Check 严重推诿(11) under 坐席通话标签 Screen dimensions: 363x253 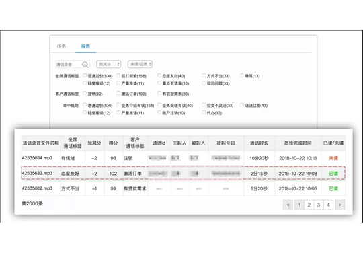[x=118, y=83]
